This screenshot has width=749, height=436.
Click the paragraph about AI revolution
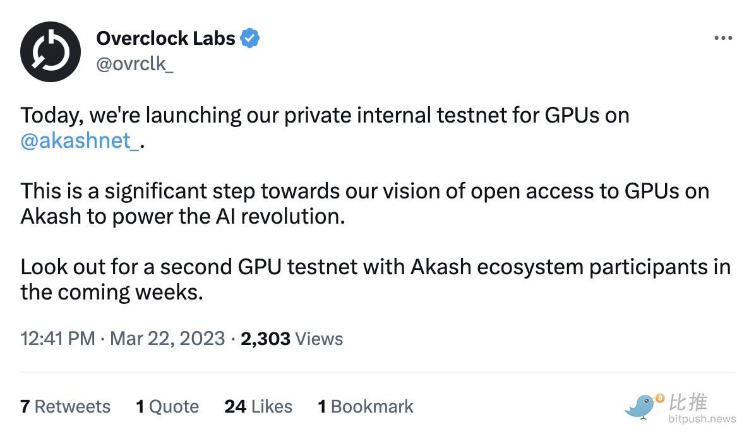click(364, 203)
